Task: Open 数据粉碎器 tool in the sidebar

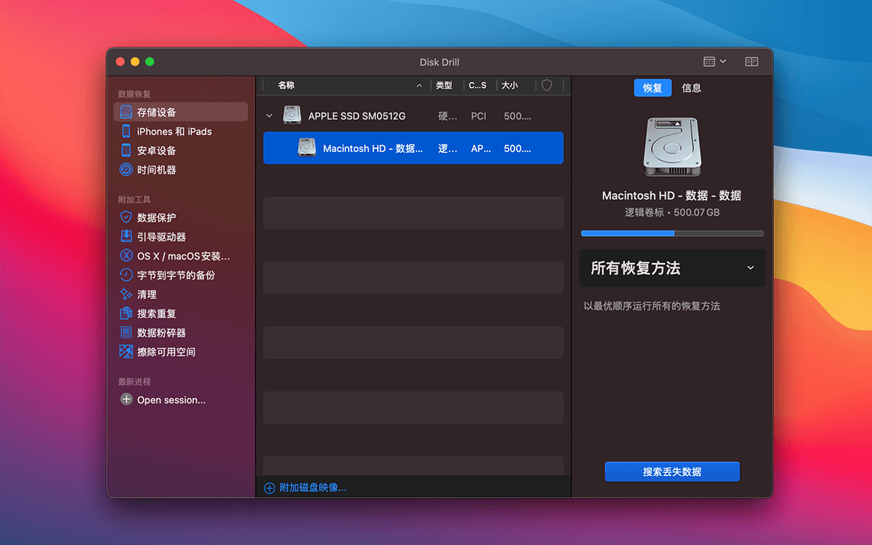Action: point(181,332)
